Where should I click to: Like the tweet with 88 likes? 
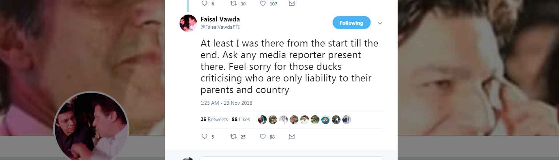point(263,137)
